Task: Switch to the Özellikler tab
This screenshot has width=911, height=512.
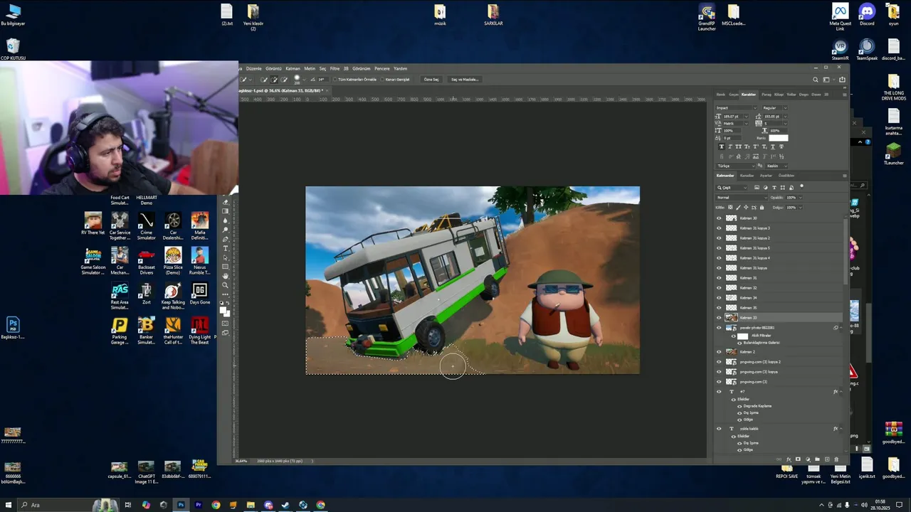Action: [786, 176]
